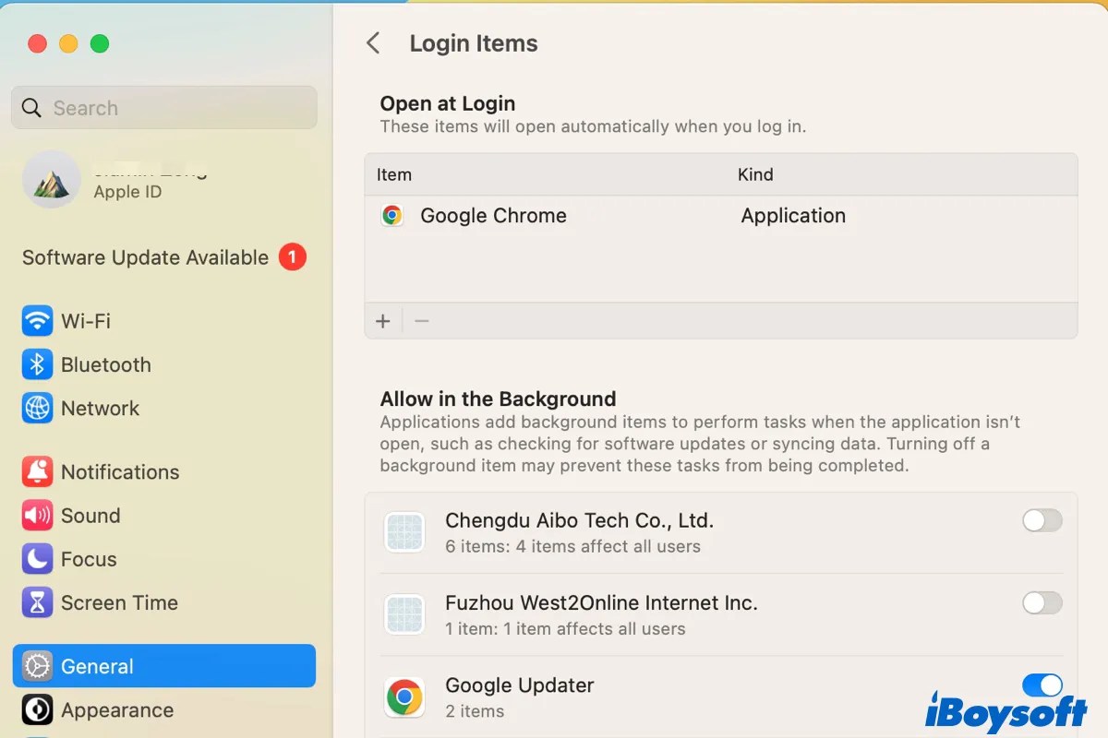Click the Bluetooth icon in sidebar
This screenshot has width=1108, height=738.
(x=37, y=364)
